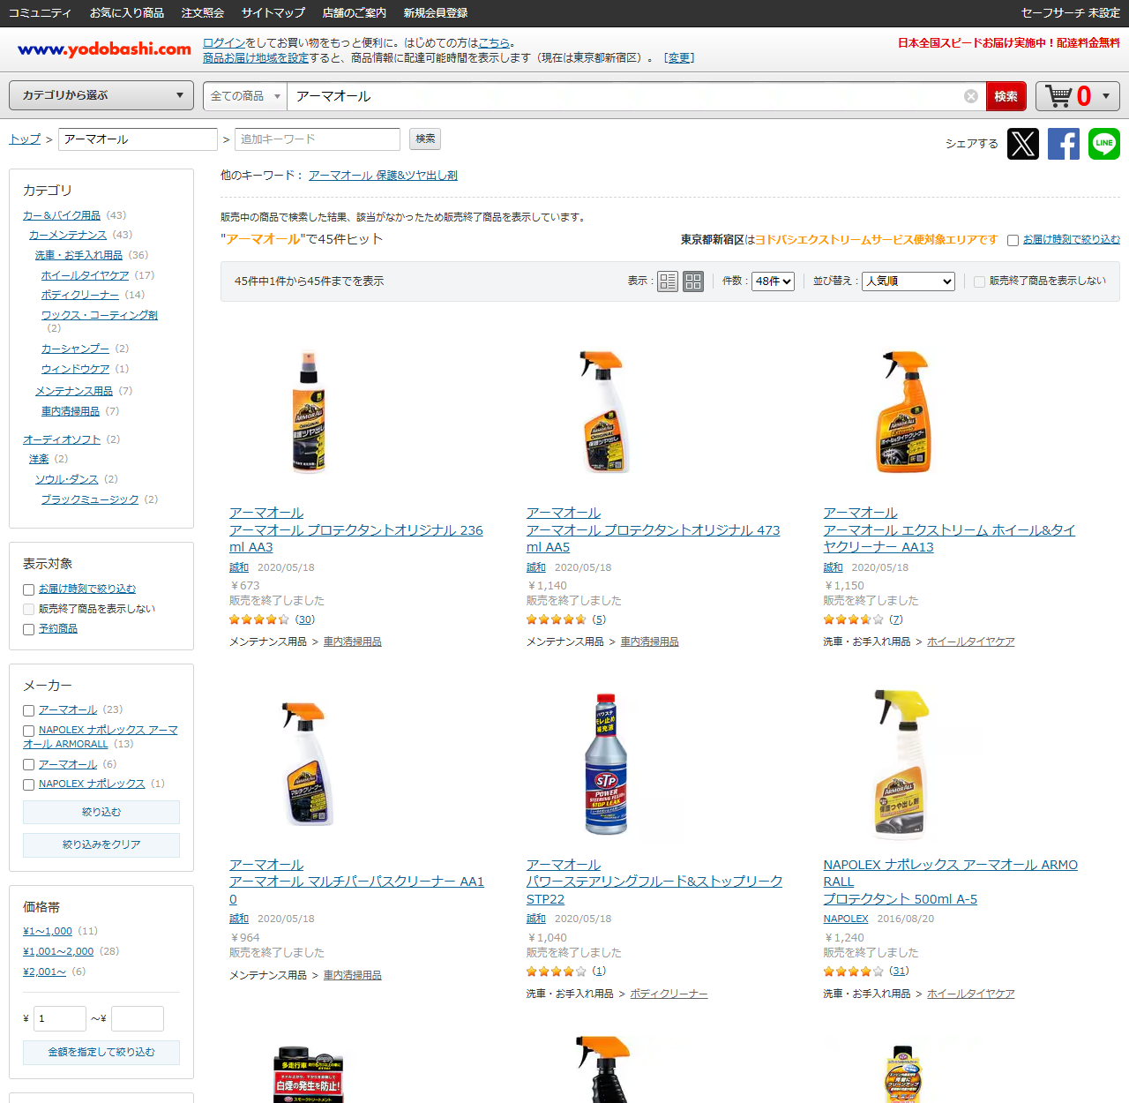Check the NAPOLEX ナポレックス (1) maker filter
Screen dimensions: 1129x1103
click(29, 784)
